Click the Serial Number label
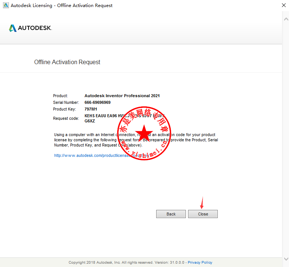 pyautogui.click(x=66, y=102)
